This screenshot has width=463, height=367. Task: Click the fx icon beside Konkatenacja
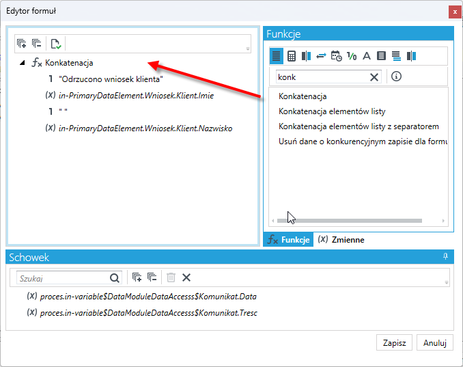point(37,63)
